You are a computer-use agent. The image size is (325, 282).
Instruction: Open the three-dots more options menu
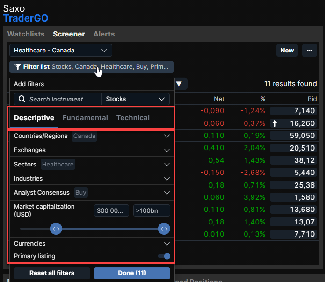point(309,51)
